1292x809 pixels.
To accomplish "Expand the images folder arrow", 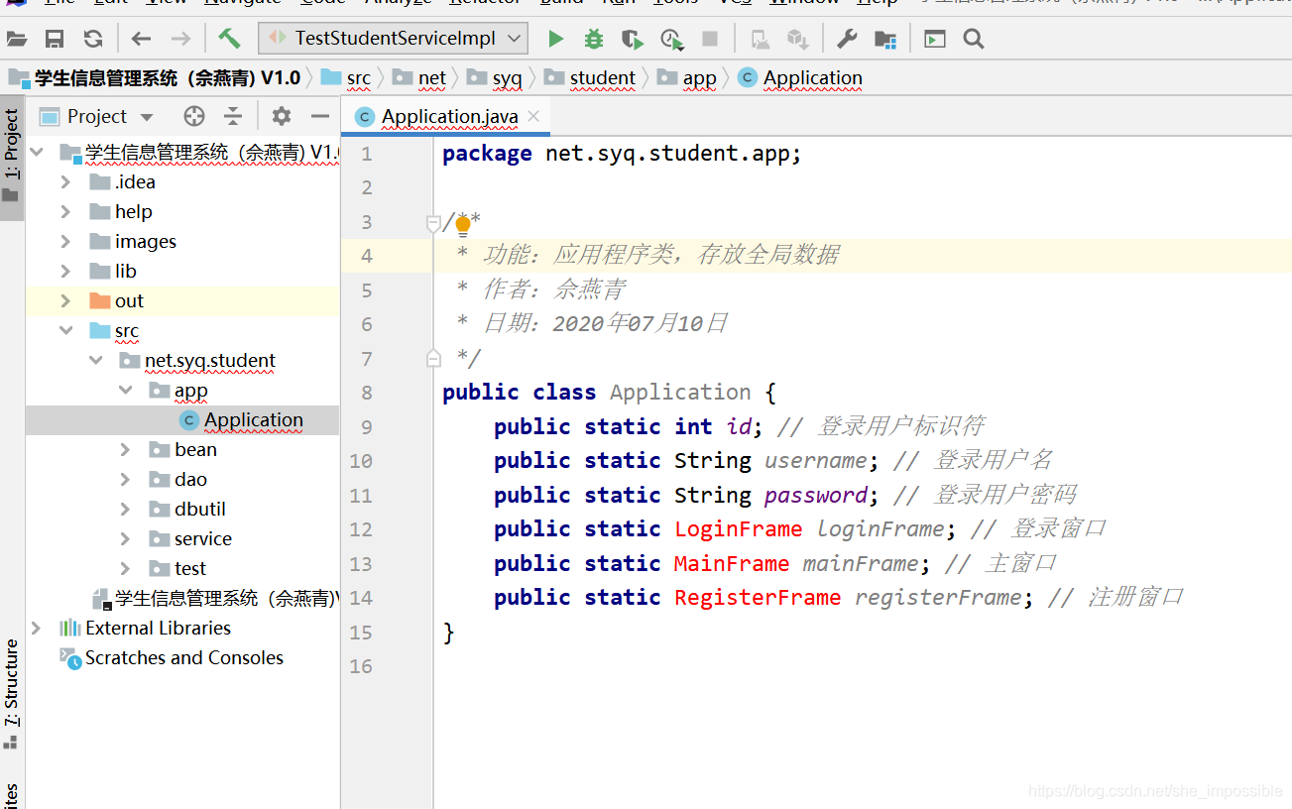I will click(66, 241).
